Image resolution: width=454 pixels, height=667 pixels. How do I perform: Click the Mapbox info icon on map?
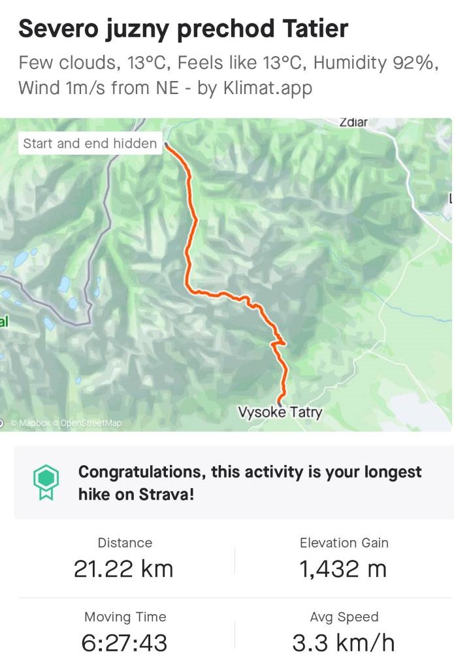[x=1, y=423]
